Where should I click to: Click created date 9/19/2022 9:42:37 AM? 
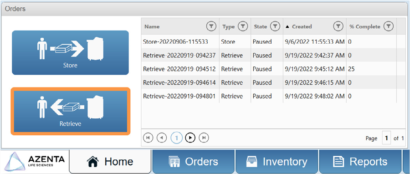click(x=314, y=56)
